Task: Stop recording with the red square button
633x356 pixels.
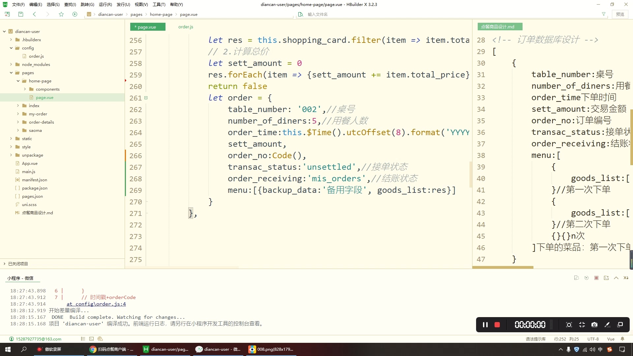Action: click(x=497, y=325)
